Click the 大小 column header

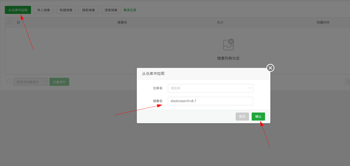pyautogui.click(x=220, y=22)
